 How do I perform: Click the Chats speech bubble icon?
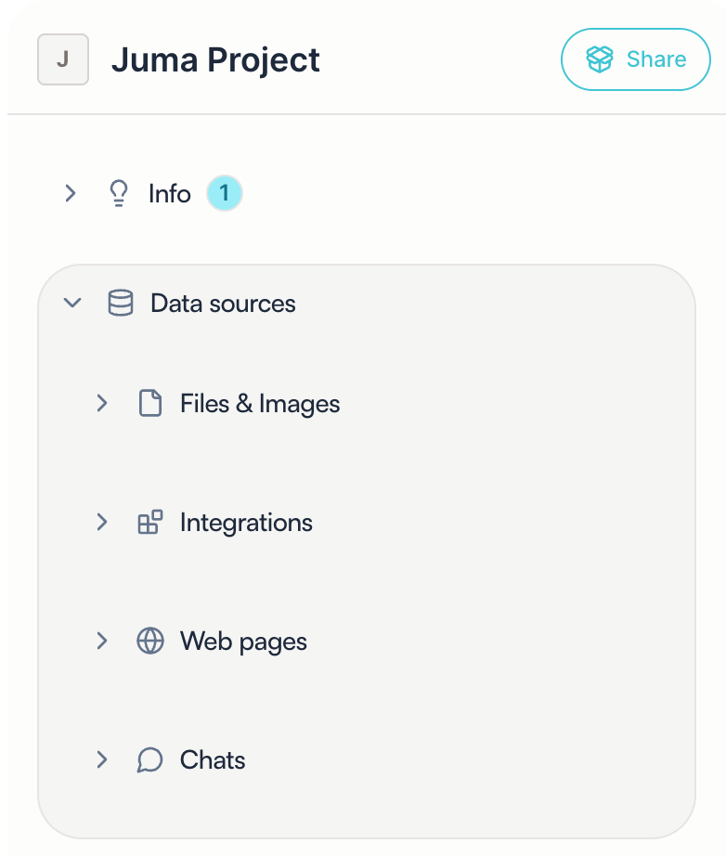pos(149,760)
